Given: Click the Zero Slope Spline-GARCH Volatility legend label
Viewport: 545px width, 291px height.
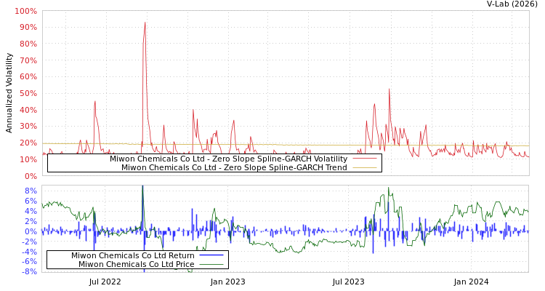Looking at the screenshot, I should point(228,159).
